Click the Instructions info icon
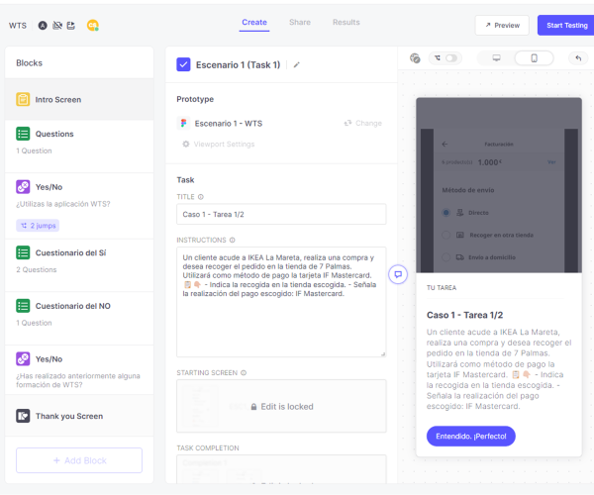Screen dimensions: 594x495 (x=233, y=240)
